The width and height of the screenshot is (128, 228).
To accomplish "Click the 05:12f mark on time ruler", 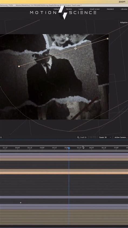I will click(79, 148).
